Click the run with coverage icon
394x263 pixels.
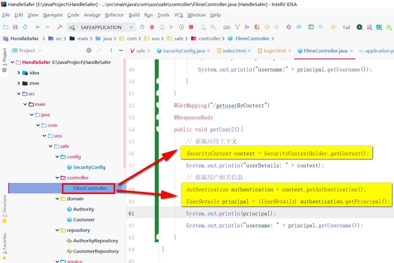pos(181,27)
